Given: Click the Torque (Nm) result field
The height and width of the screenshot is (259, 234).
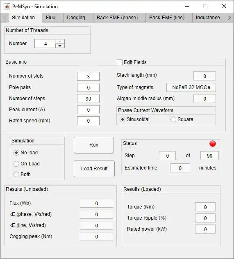Looking at the screenshot, I should point(205,207).
